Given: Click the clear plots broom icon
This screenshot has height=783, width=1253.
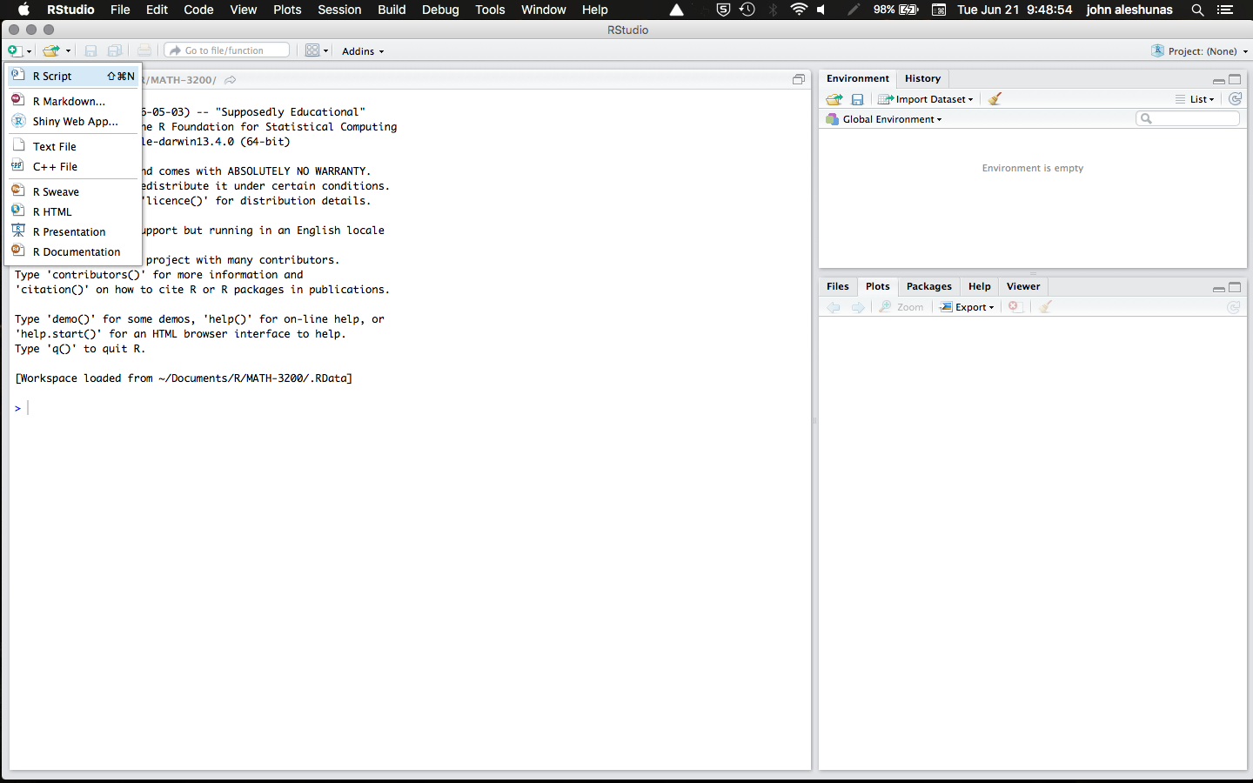Looking at the screenshot, I should click(1044, 306).
